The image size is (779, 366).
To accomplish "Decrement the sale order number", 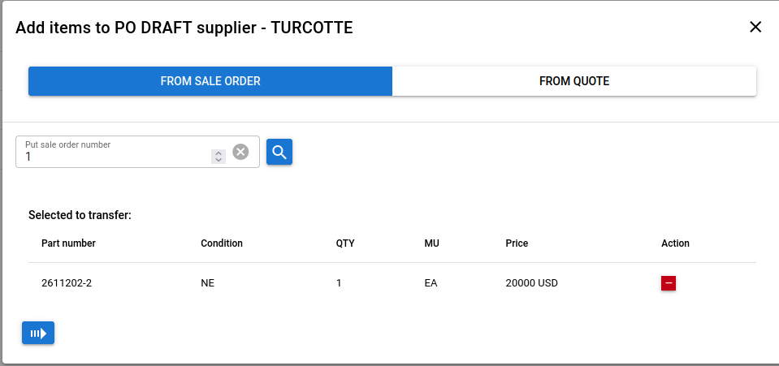I will (x=218, y=160).
